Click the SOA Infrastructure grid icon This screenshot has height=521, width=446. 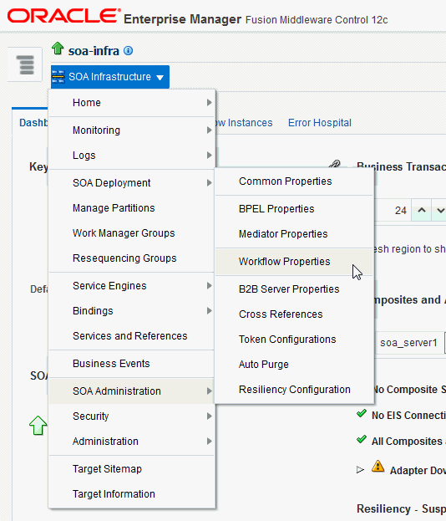click(x=58, y=77)
